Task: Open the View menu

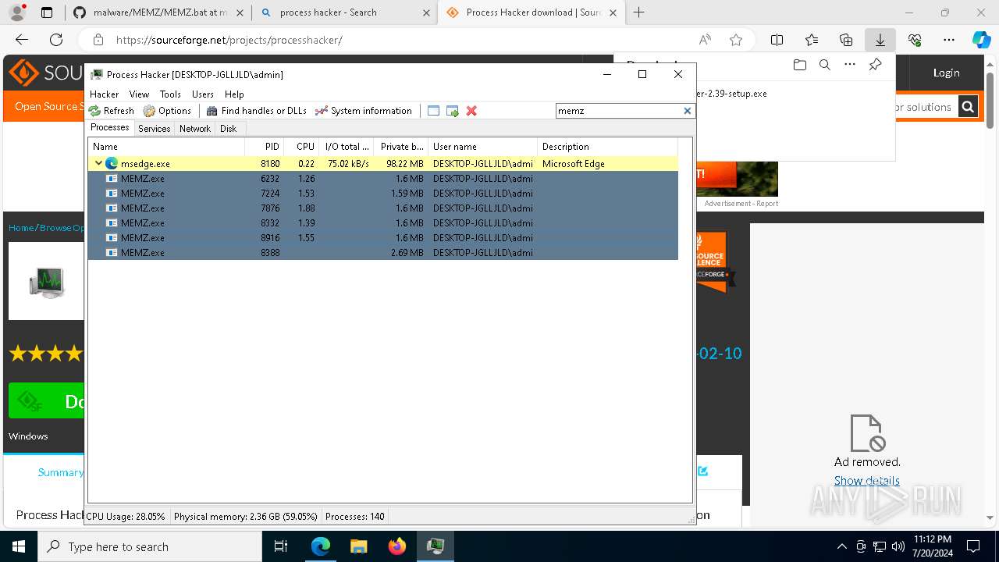Action: (139, 94)
